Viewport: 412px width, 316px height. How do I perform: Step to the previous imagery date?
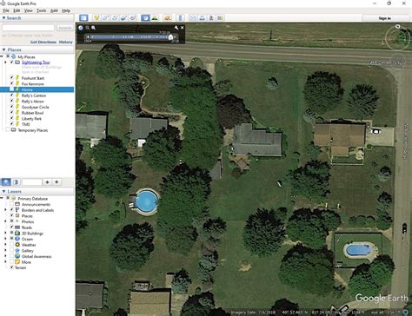tap(88, 37)
